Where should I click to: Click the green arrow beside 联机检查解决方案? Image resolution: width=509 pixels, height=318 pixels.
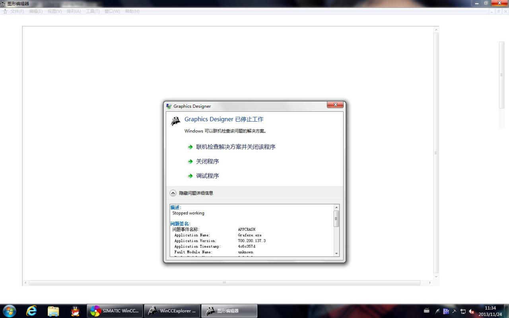point(190,147)
